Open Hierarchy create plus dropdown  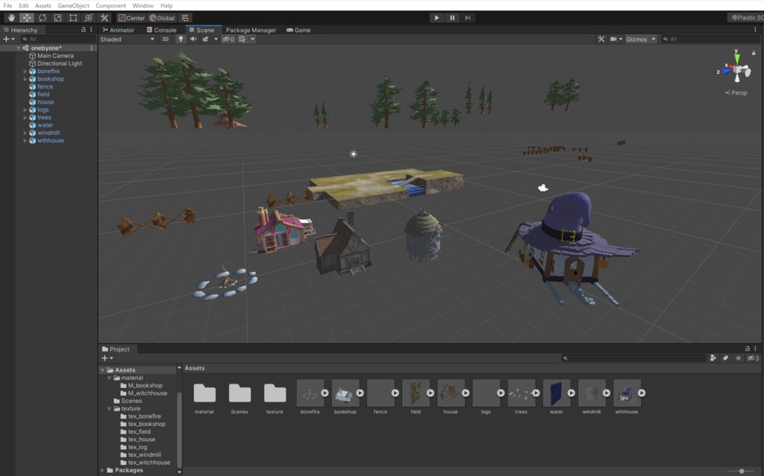click(x=9, y=39)
